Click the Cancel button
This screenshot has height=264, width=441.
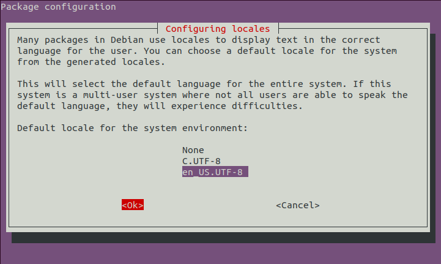[x=297, y=205]
